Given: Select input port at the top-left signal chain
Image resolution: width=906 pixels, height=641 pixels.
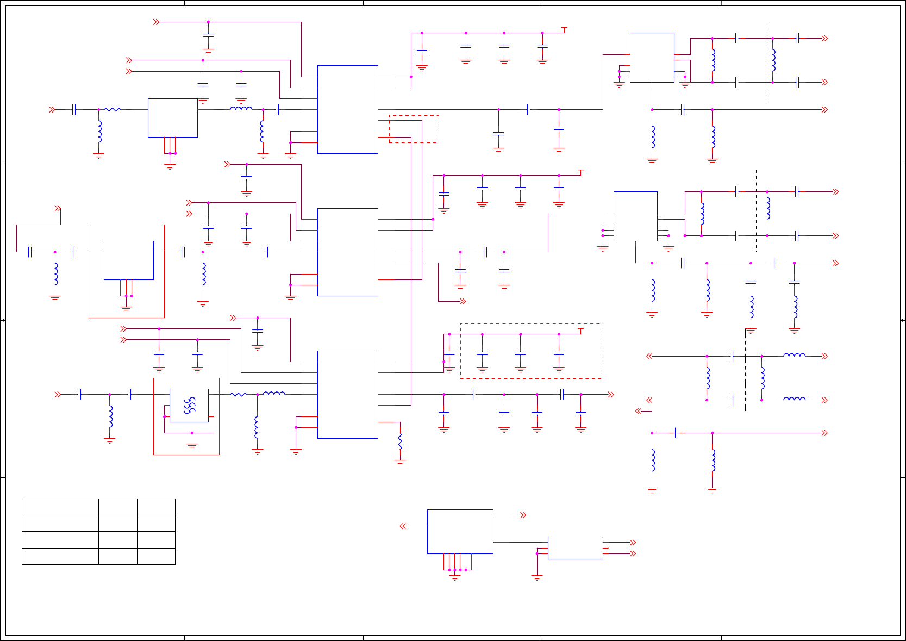Looking at the screenshot, I should click(52, 109).
